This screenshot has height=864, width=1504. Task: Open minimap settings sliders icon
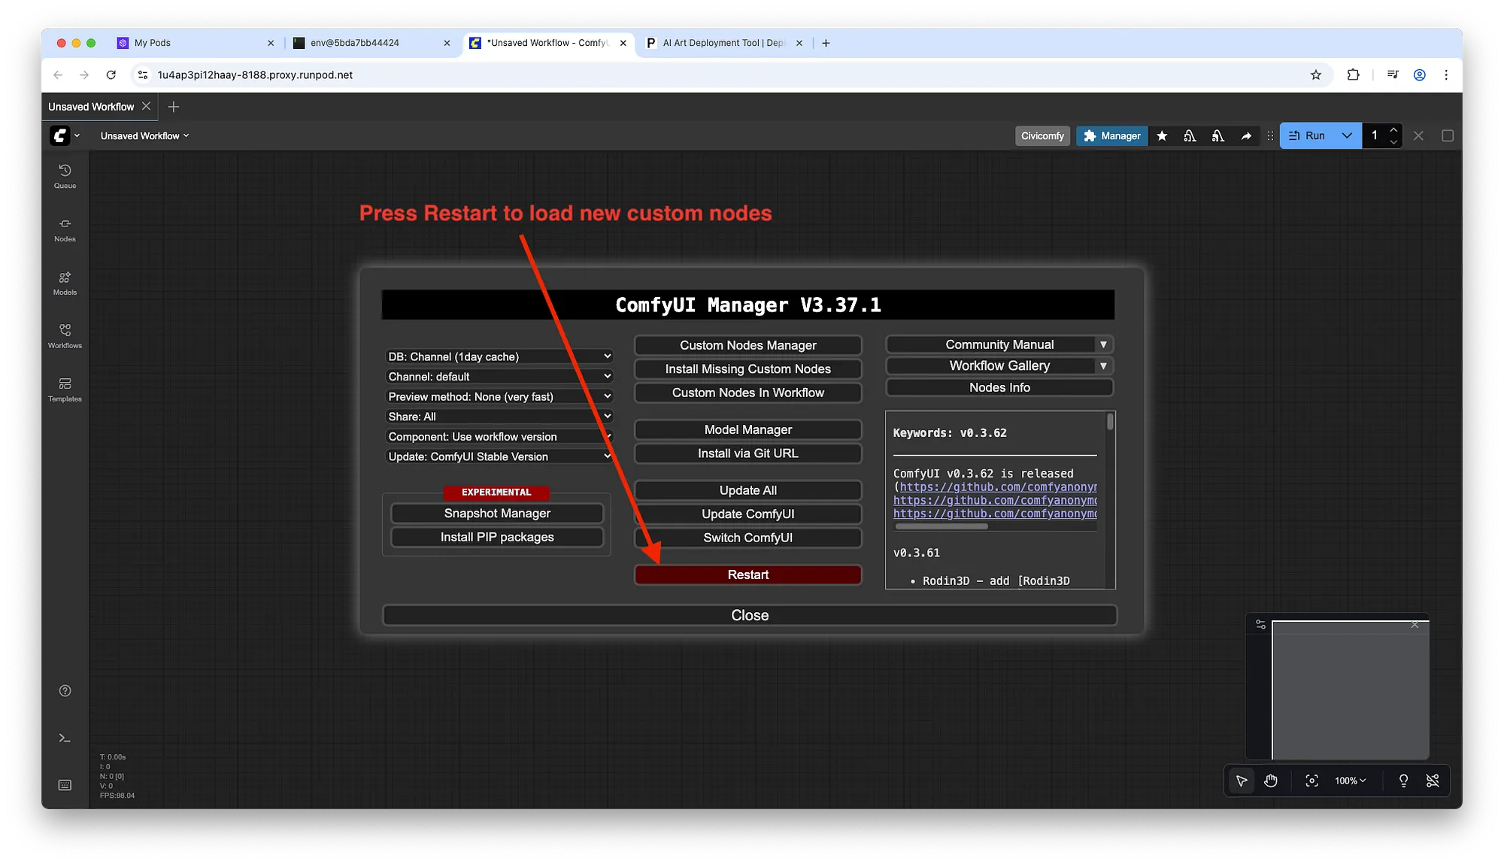click(x=1261, y=624)
